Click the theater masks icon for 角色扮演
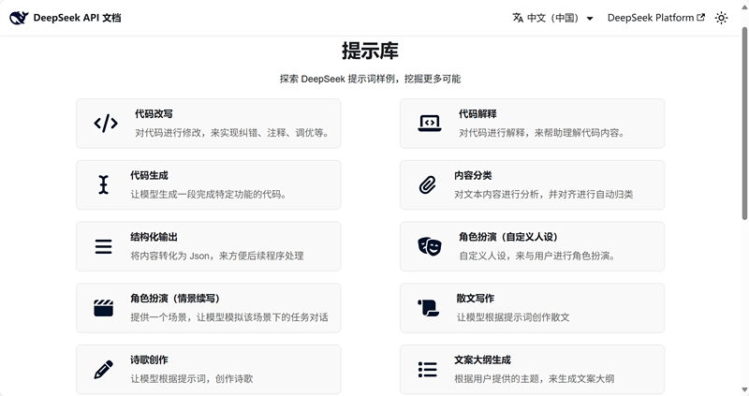The width and height of the screenshot is (749, 396). [430, 246]
